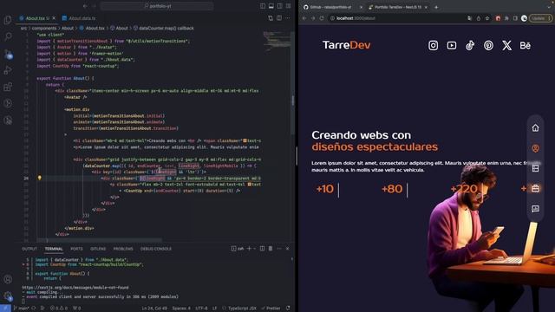This screenshot has width=555, height=312.
Task: Show the lightbulb code actions on line 24
Action: click(40, 178)
